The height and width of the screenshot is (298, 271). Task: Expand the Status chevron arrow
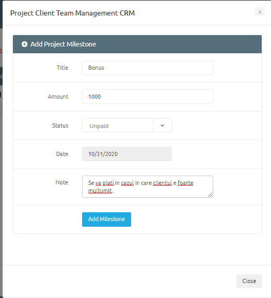pyautogui.click(x=163, y=126)
